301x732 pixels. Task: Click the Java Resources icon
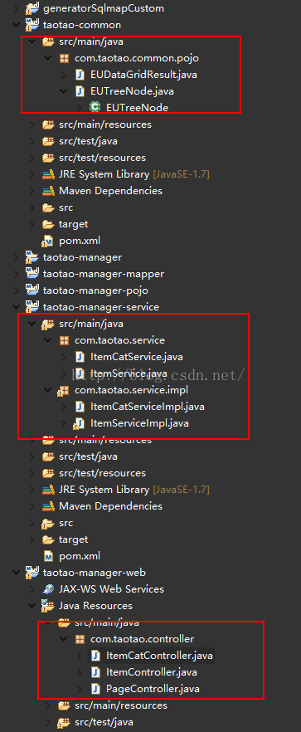point(49,606)
